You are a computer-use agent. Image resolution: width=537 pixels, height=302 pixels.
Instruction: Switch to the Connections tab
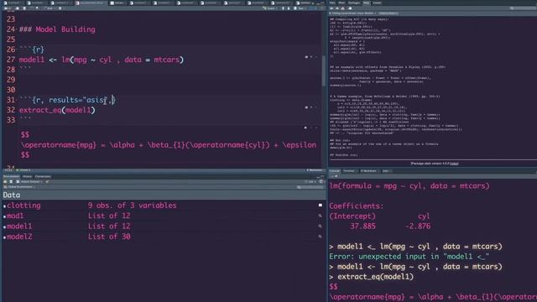[x=43, y=177]
